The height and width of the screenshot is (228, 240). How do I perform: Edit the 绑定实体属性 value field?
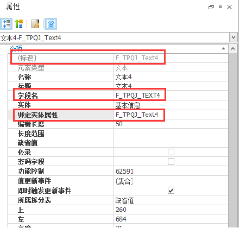click(x=171, y=115)
